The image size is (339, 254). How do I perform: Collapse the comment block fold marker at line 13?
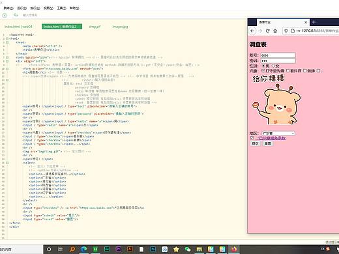click(7, 80)
